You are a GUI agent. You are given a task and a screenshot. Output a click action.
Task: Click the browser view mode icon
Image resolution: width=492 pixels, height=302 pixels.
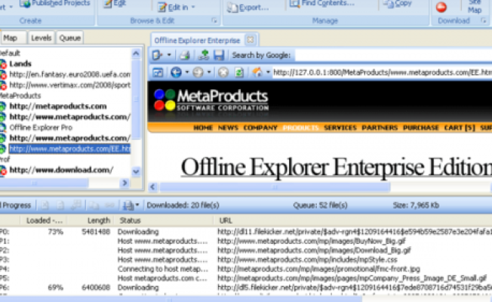156,55
